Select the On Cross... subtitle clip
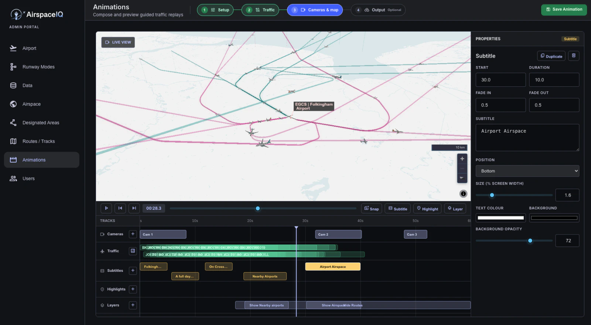The width and height of the screenshot is (591, 325). pos(219,267)
